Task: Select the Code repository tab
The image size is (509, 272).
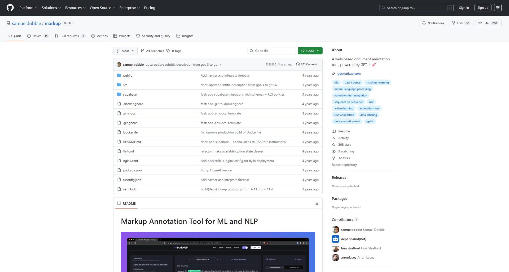Action: [15, 36]
